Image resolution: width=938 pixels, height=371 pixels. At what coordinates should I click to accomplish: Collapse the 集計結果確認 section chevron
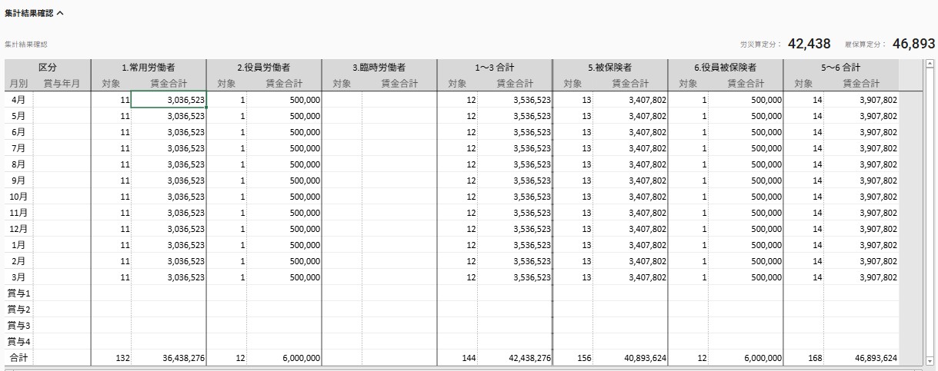point(60,13)
